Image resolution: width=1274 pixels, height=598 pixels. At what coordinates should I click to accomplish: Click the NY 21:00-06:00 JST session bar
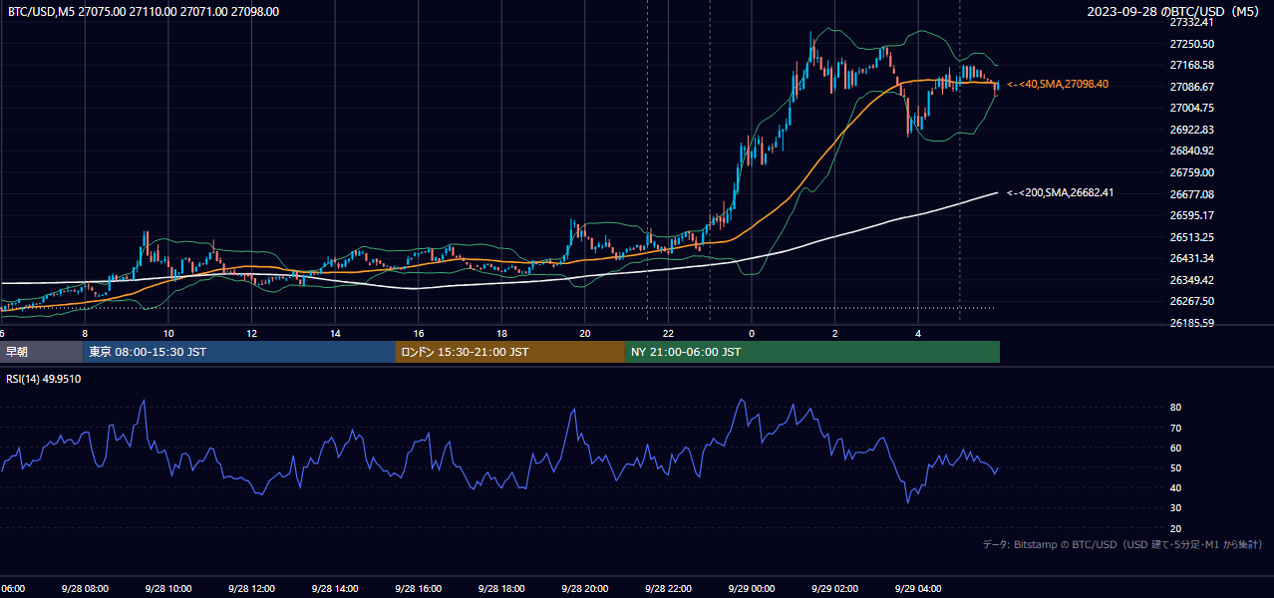click(812, 352)
